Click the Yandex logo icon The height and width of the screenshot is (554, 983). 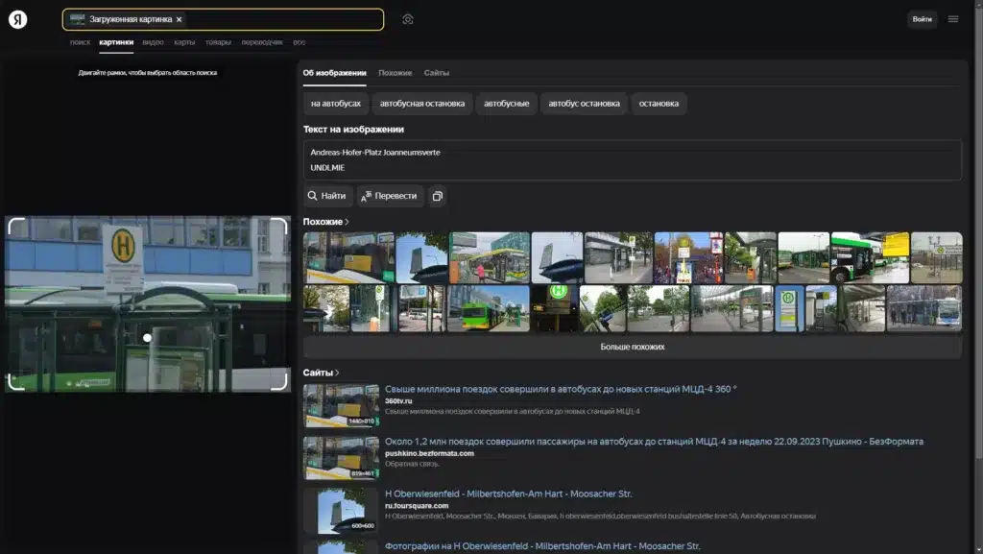17,19
